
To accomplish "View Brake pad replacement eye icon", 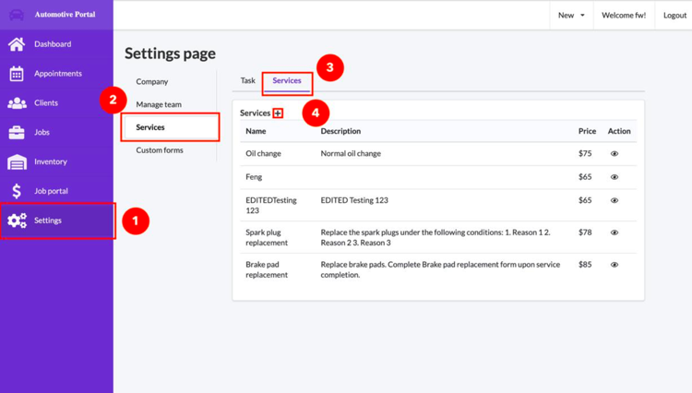I will (614, 265).
